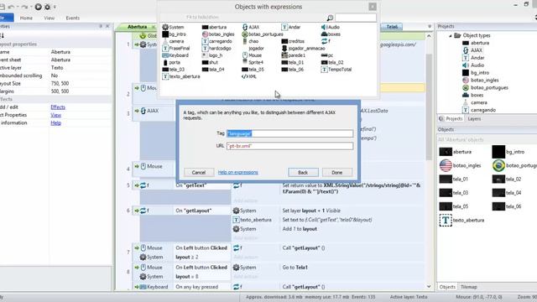The height and width of the screenshot is (302, 537).
Task: Select botao_ingles flag in expressions panel
Action: point(218,34)
